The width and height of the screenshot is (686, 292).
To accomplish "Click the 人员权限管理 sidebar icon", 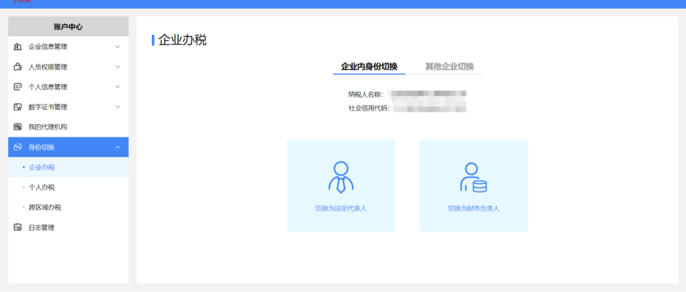I will click(x=18, y=67).
